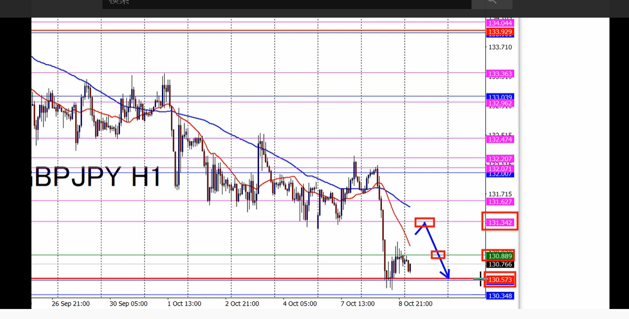Image resolution: width=629 pixels, height=319 pixels.
Task: Select the blue 133.039 price label
Action: tap(500, 97)
